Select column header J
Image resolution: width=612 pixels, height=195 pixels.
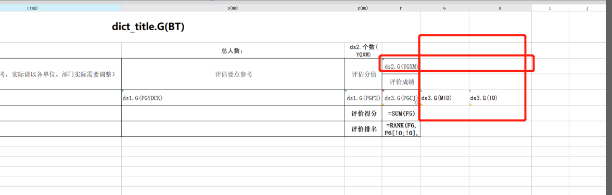(588, 8)
